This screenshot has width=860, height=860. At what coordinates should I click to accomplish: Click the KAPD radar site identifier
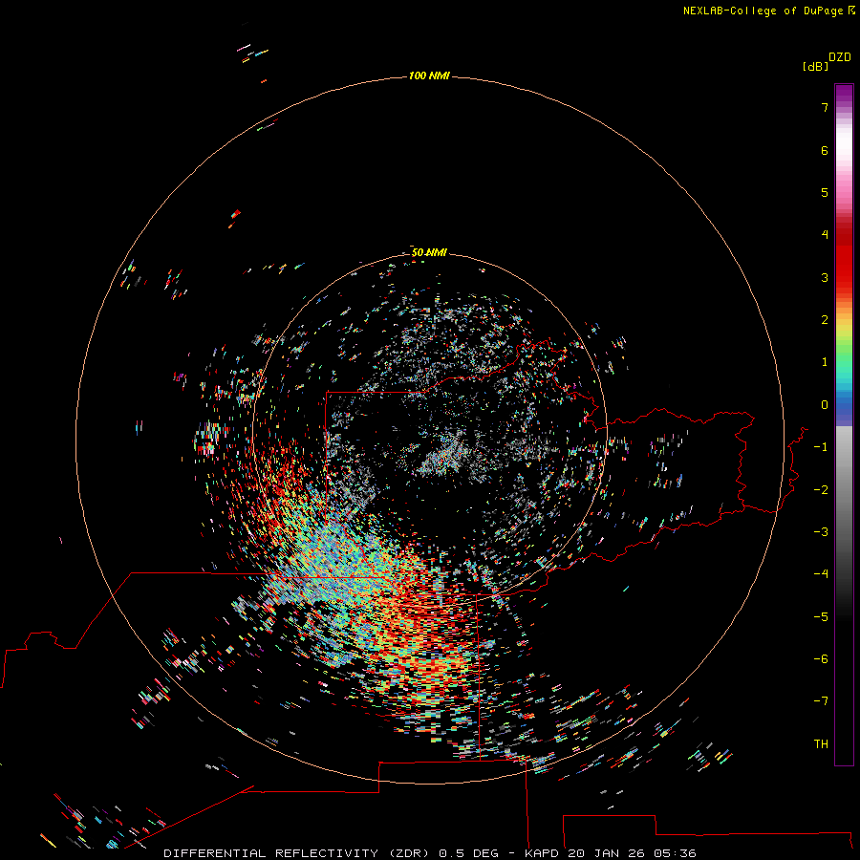click(542, 853)
